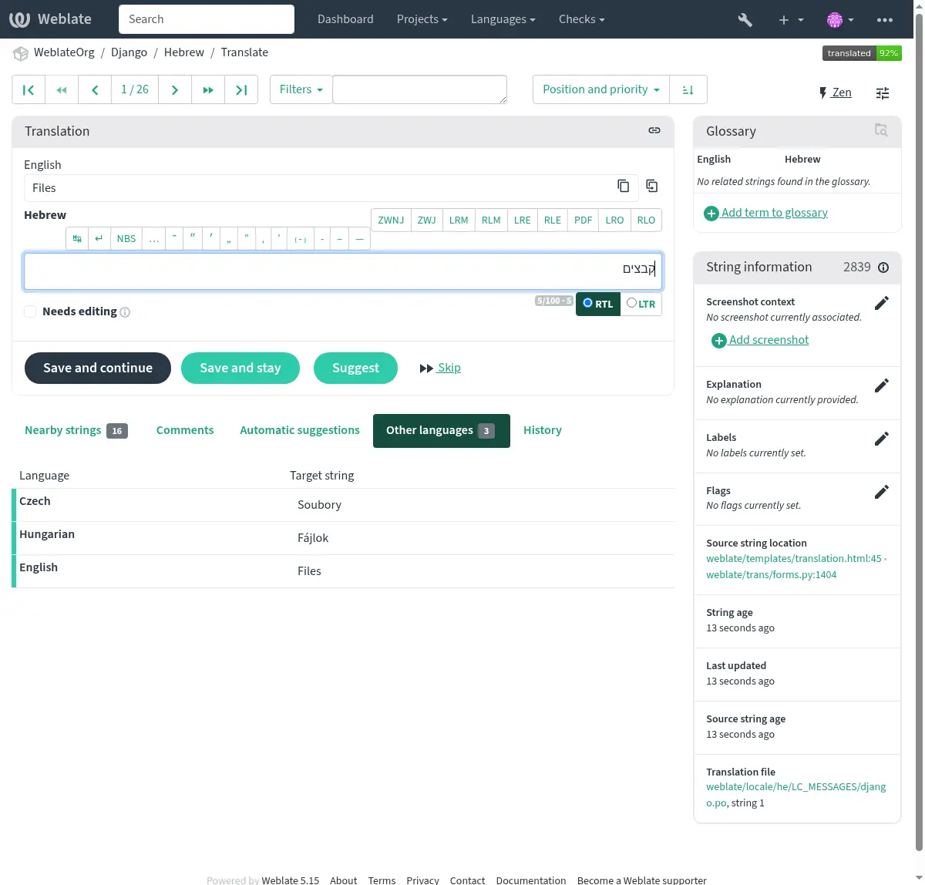Edit Labels pencil icon
The image size is (925, 885).
[x=882, y=439]
